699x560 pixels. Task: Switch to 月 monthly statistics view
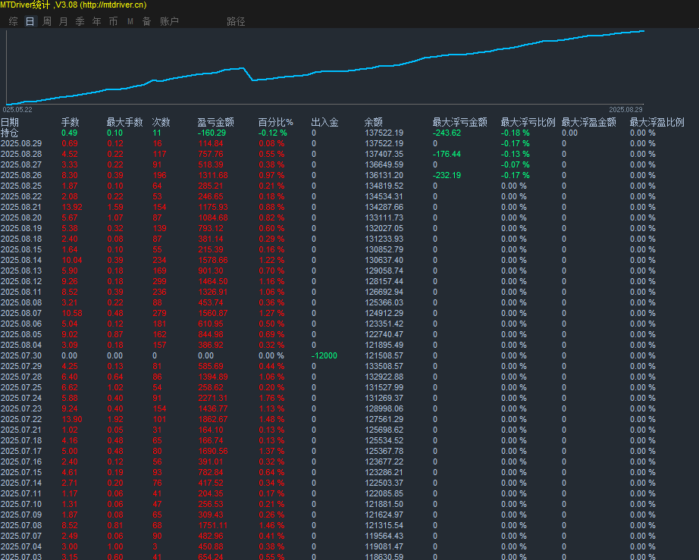[x=63, y=21]
